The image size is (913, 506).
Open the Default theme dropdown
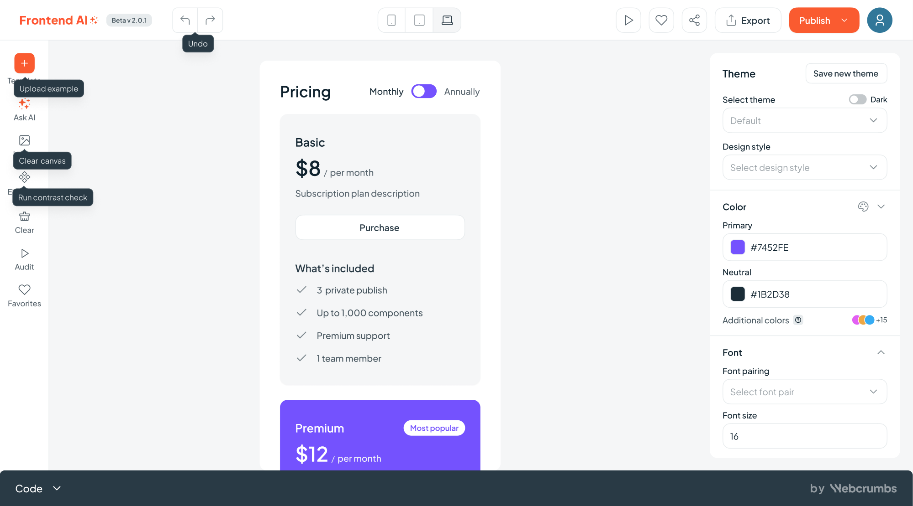(804, 120)
